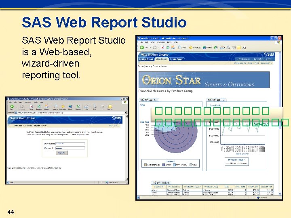Click Media icon in the login browser window
Image resolution: width=291 pixels, height=218 pixels.
click(70, 107)
